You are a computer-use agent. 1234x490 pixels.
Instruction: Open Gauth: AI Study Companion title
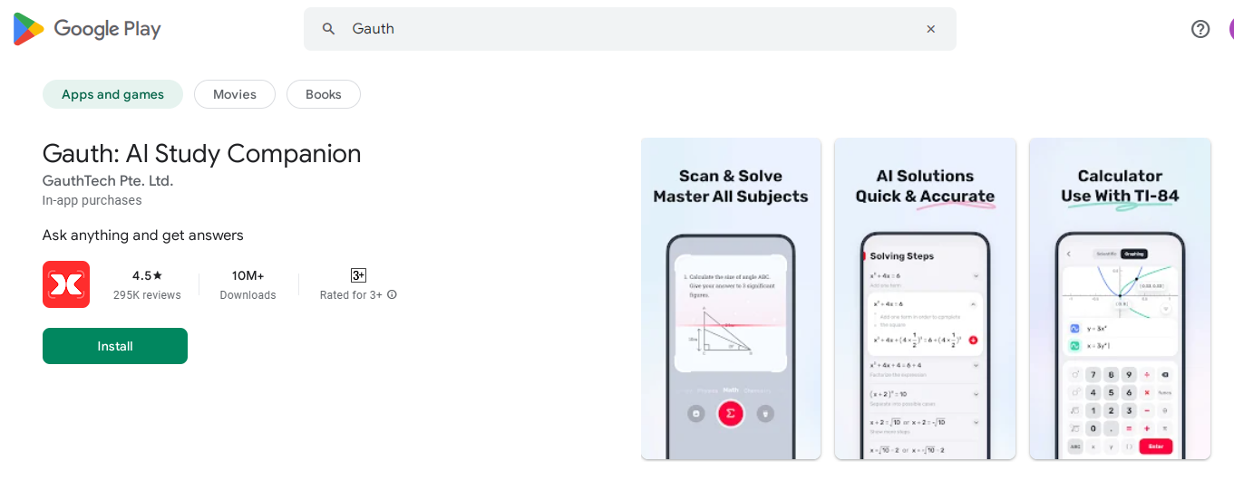(x=201, y=153)
